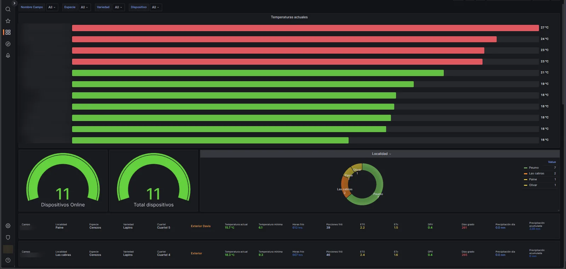Select the 21 °C green temperature bar

(x=258, y=73)
